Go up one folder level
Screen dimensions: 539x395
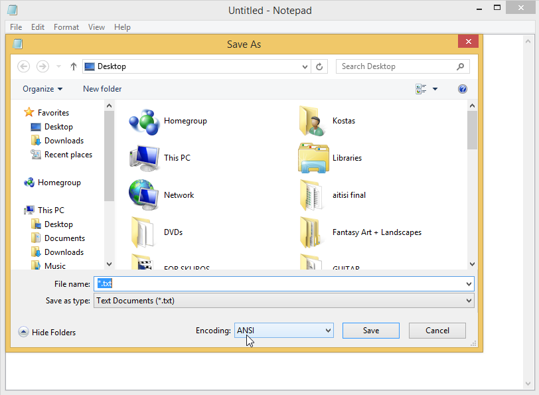point(73,66)
